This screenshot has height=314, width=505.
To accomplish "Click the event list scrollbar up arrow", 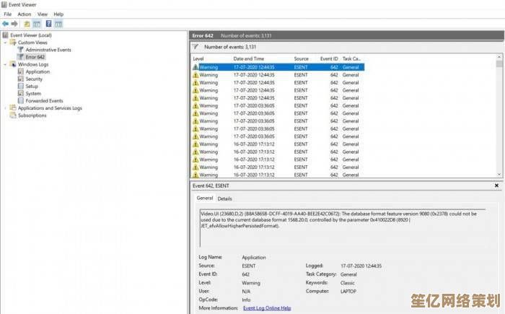I will point(499,57).
